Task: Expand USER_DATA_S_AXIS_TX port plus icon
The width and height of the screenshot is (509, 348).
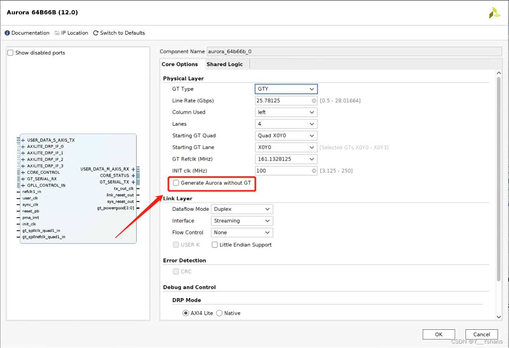Action: [23, 140]
